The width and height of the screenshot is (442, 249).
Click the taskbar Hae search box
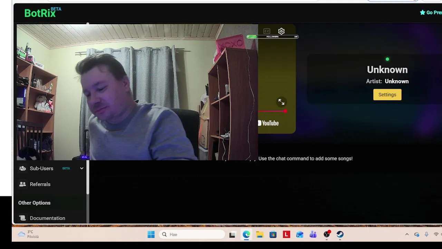[192, 234]
